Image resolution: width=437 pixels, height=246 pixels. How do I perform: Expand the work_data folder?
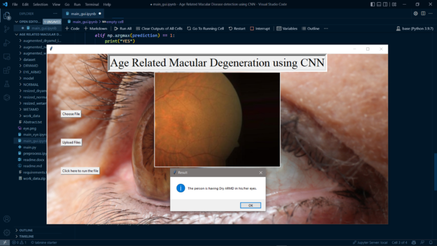[x=31, y=116]
